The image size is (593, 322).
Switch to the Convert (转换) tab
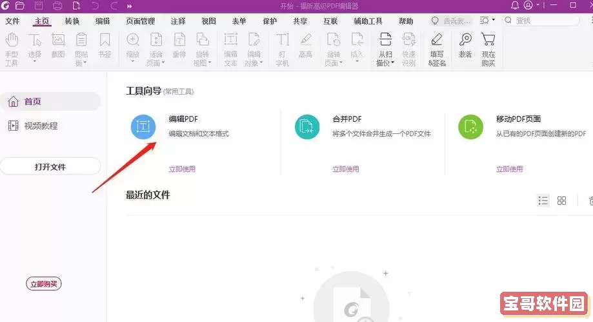pyautogui.click(x=72, y=21)
